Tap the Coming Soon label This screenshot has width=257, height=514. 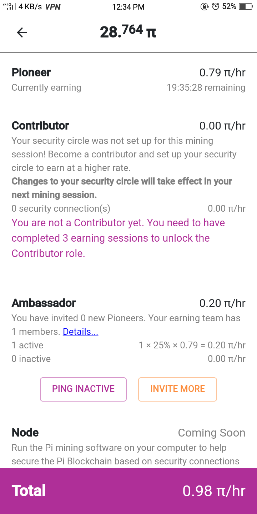tap(212, 433)
